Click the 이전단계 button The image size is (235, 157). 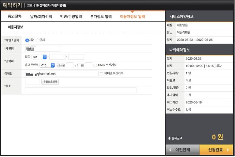coord(182,150)
